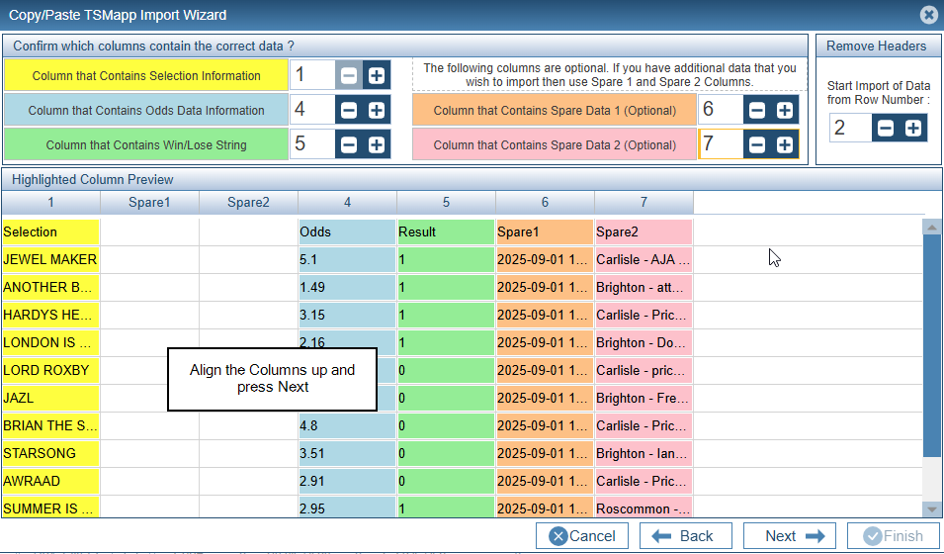Viewport: 944px width, 554px height.
Task: Go Back to previous wizard step
Action: pos(684,536)
